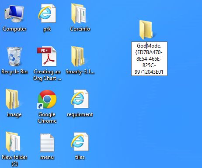Select the Smarty-3.1 folder icon
The image size is (202, 168).
[x=78, y=56]
